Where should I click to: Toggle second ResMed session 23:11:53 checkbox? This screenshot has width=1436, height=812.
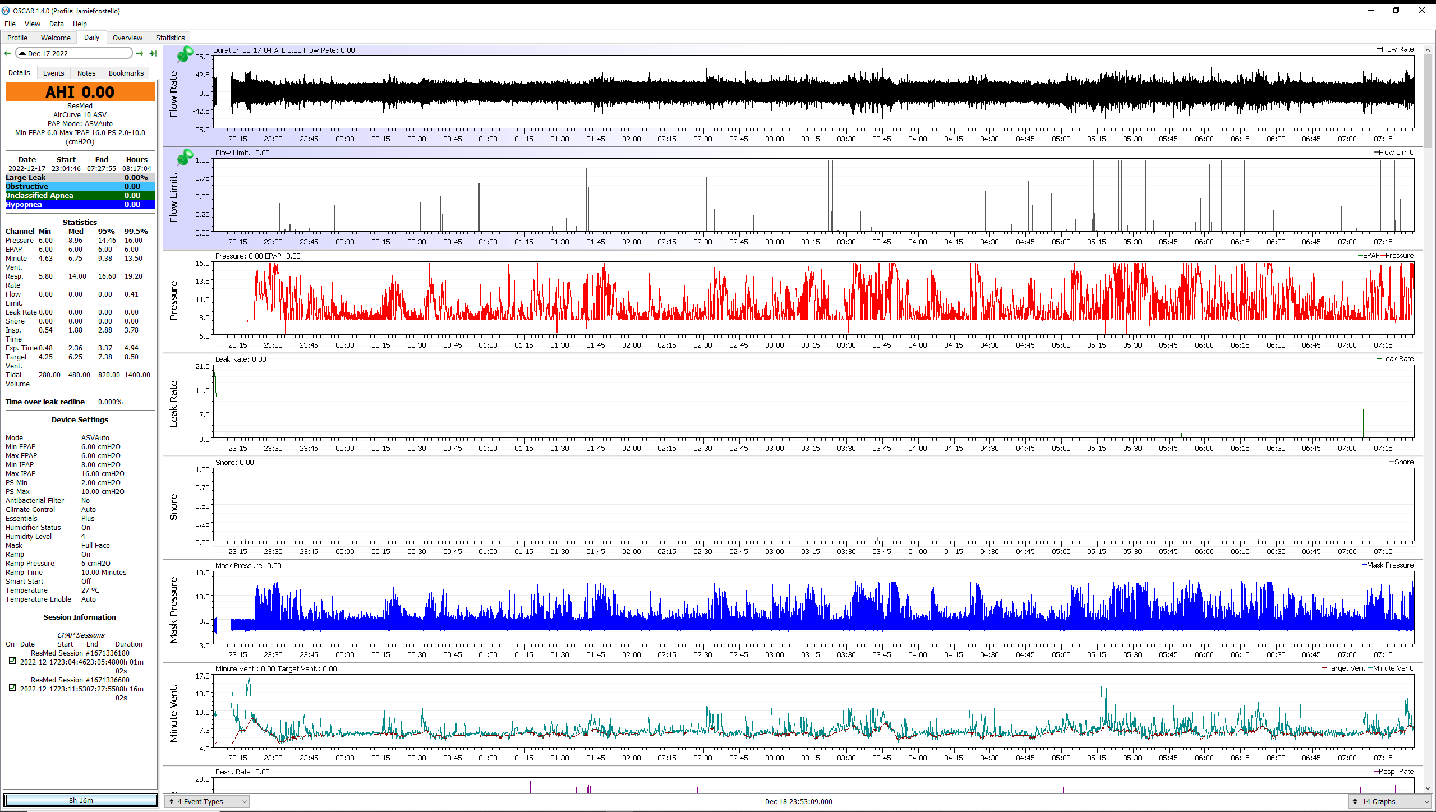tap(12, 688)
